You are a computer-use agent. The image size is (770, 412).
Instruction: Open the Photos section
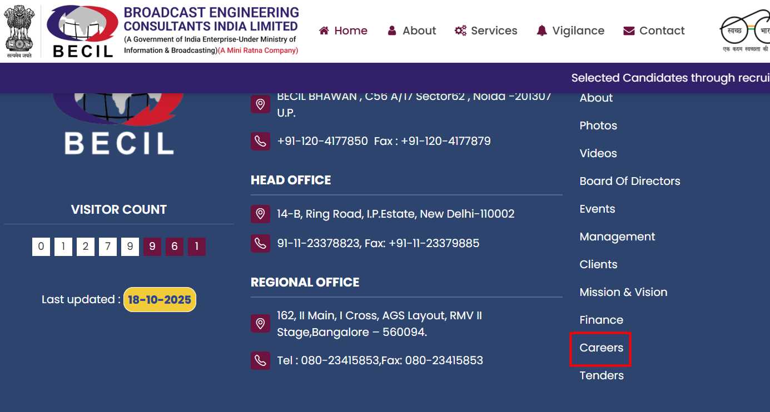598,125
